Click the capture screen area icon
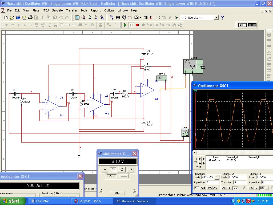Image resolution: width=273 pixels, height=205 pixels. click(158, 17)
